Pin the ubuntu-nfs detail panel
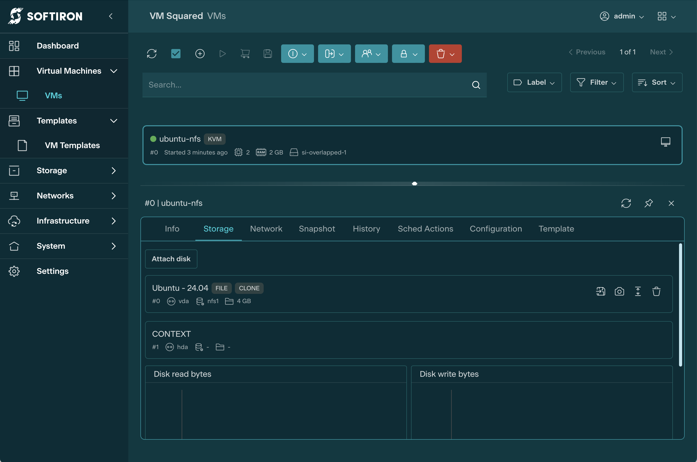Image resolution: width=697 pixels, height=462 pixels. point(648,203)
